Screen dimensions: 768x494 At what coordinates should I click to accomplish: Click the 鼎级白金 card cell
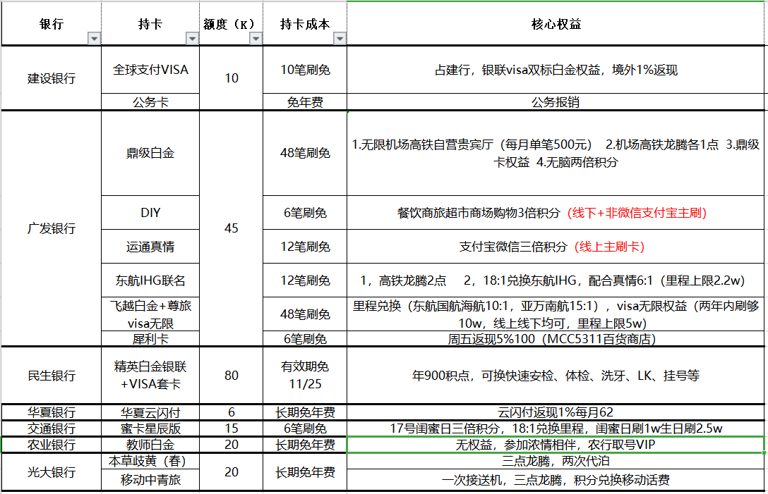coord(150,154)
